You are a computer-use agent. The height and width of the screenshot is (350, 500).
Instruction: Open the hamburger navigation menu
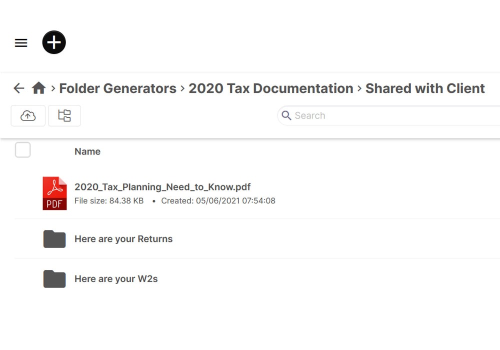point(21,43)
